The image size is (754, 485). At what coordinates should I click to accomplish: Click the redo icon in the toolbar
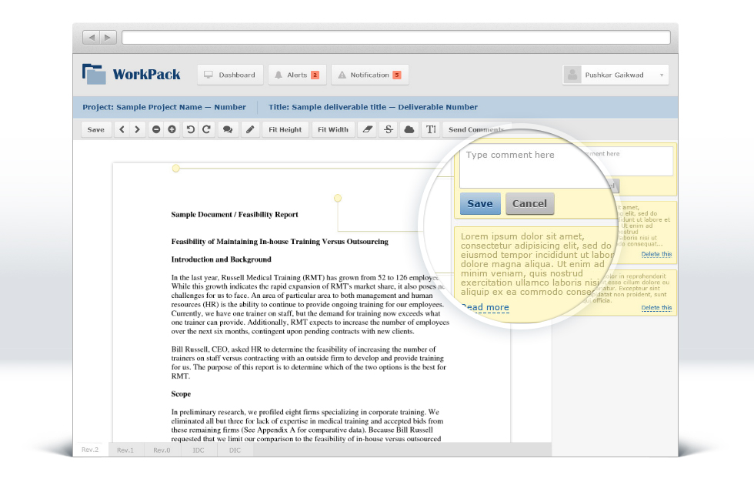click(x=206, y=129)
